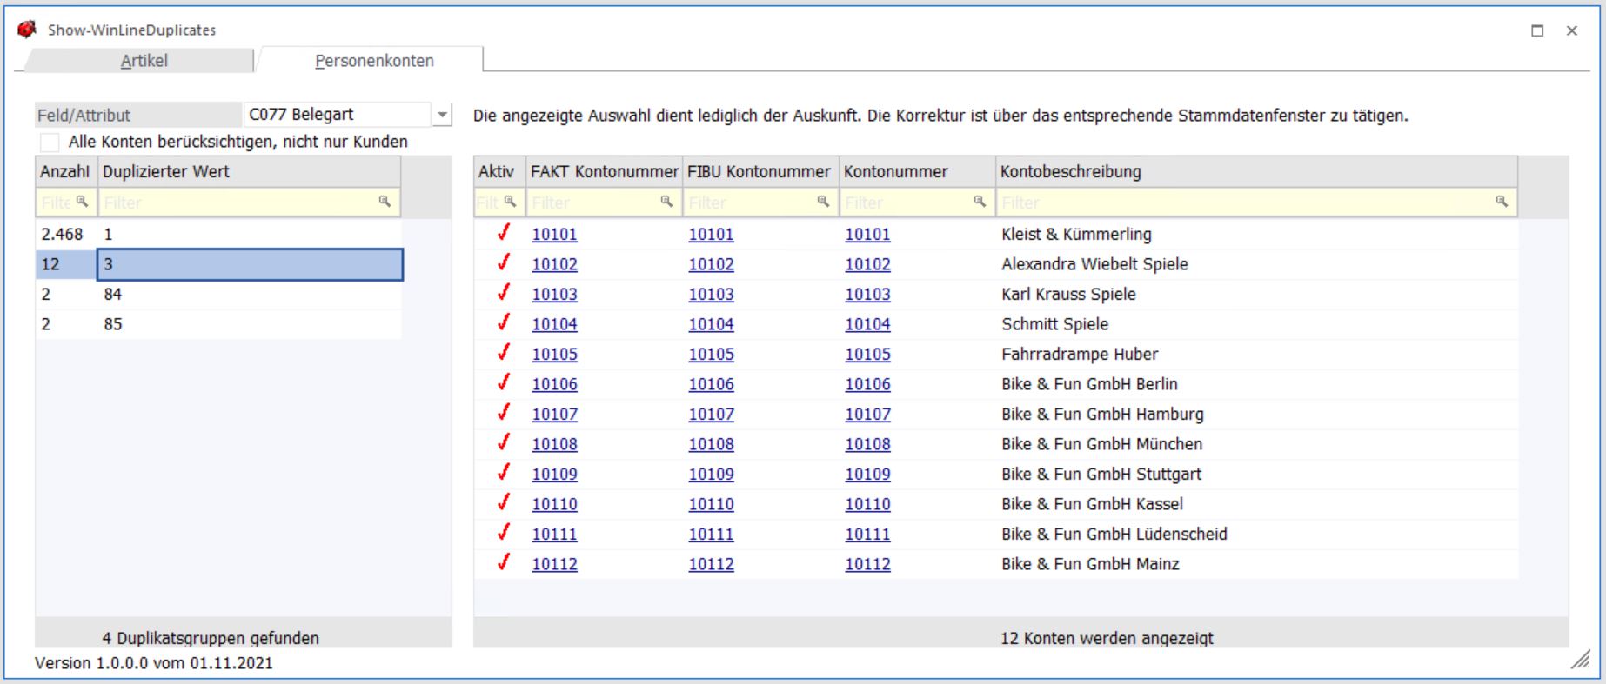The width and height of the screenshot is (1606, 684).
Task: Toggle Aktiv checkmark for Bike & Fun GmbH Mainz
Action: click(503, 563)
